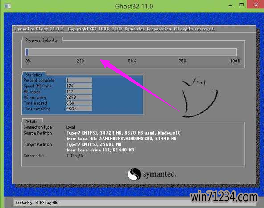The height and width of the screenshot is (208, 264).
Task: Click the Ghost32 11.0 title text
Action: [x=134, y=6]
